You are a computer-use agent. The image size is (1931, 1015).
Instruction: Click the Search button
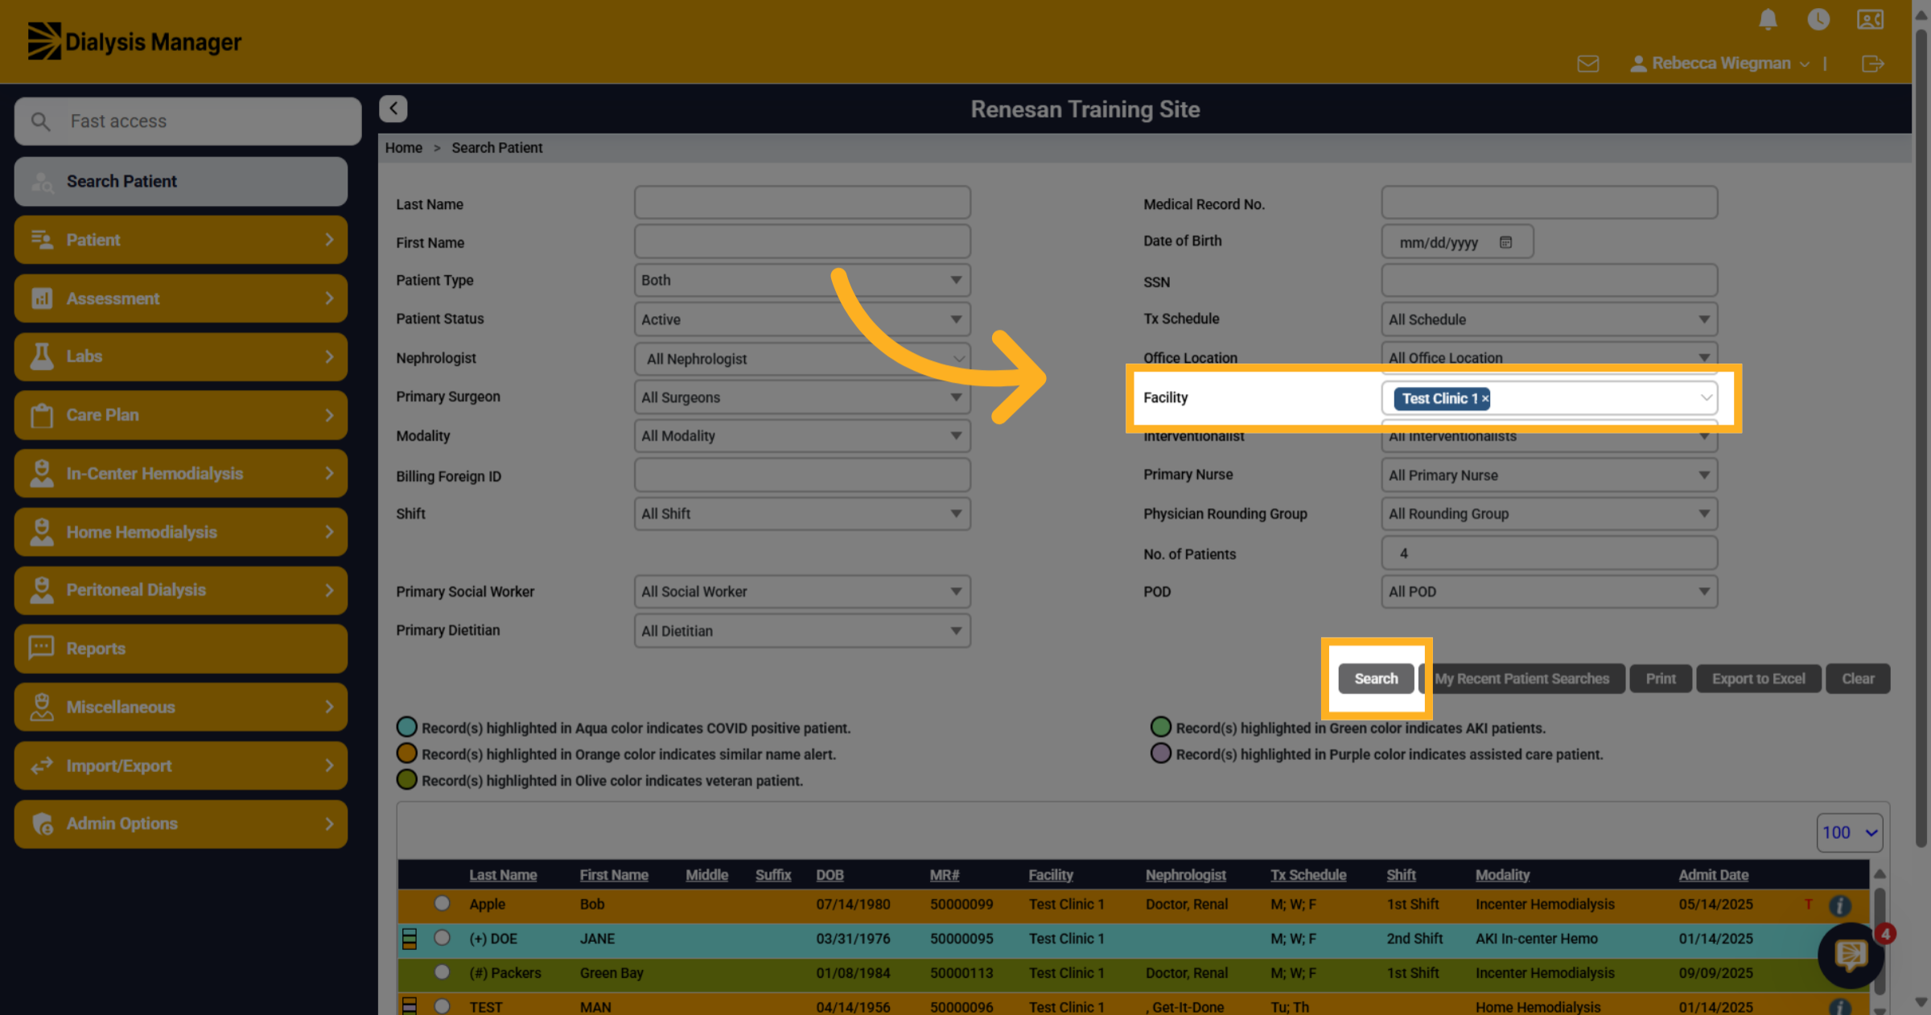click(x=1376, y=679)
